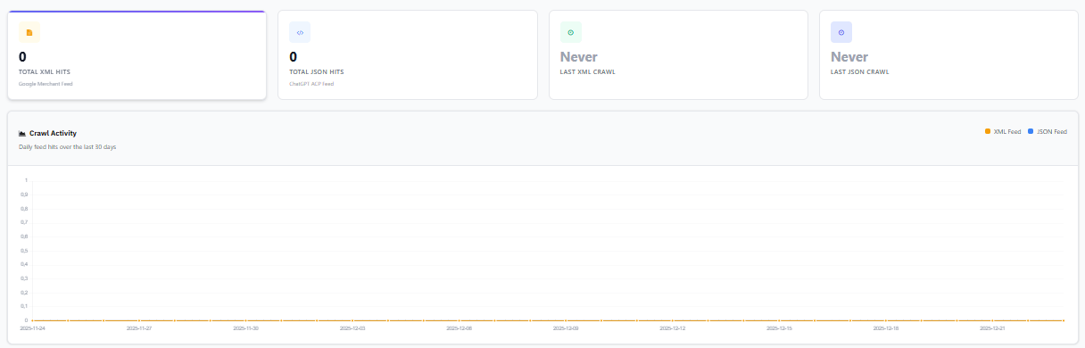Toggle the blue JSON Feed legend swatch
This screenshot has height=348, width=1085.
click(x=1031, y=131)
